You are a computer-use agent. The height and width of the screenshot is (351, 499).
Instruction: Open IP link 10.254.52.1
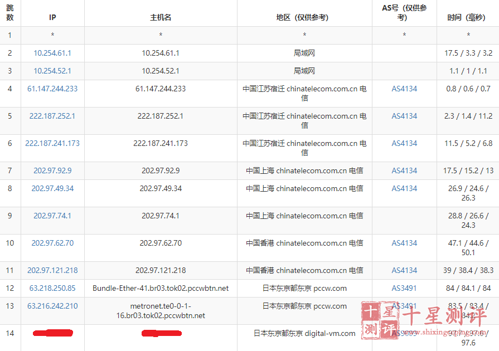point(52,71)
